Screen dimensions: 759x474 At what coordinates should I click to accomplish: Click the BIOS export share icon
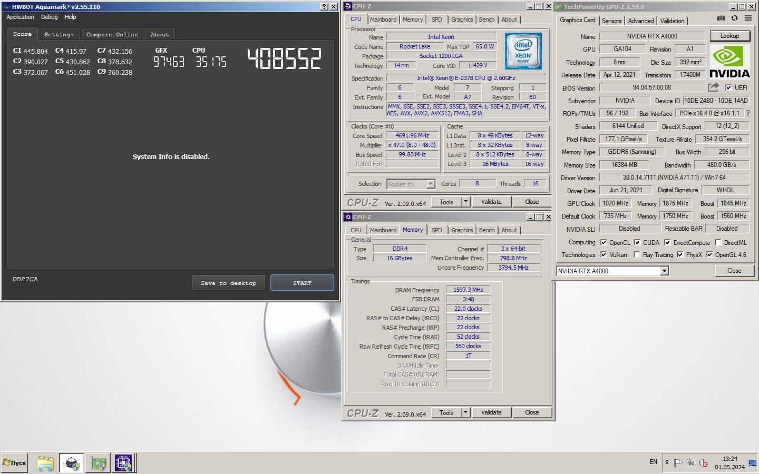pos(713,87)
